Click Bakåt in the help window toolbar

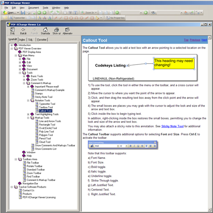coord(23,31)
